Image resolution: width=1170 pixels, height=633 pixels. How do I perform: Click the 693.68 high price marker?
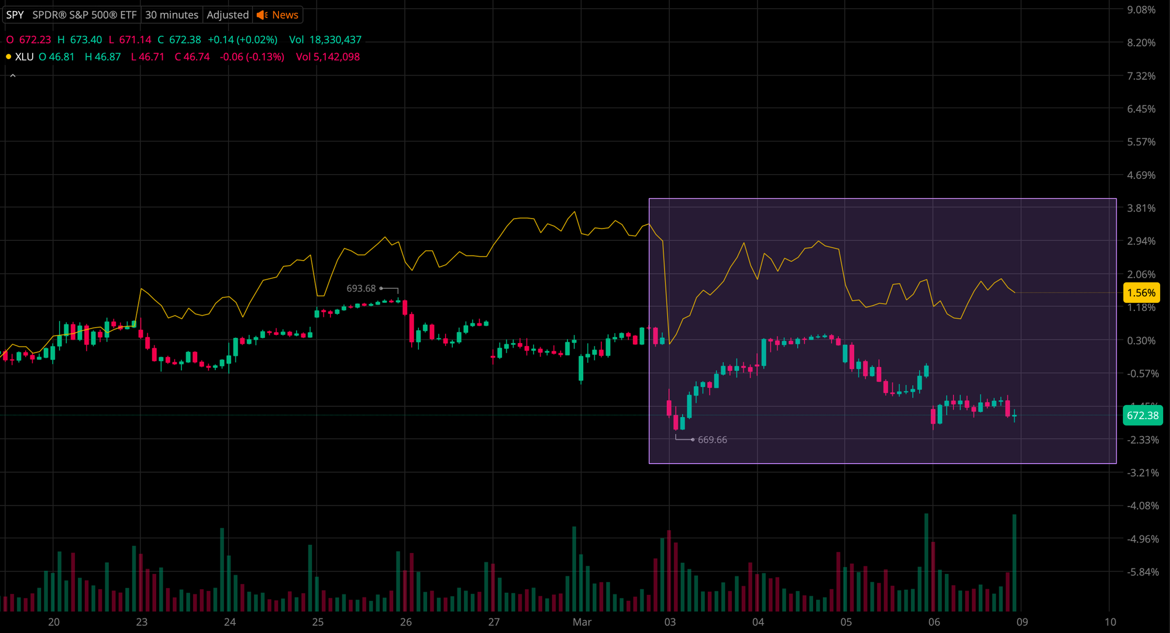point(361,288)
